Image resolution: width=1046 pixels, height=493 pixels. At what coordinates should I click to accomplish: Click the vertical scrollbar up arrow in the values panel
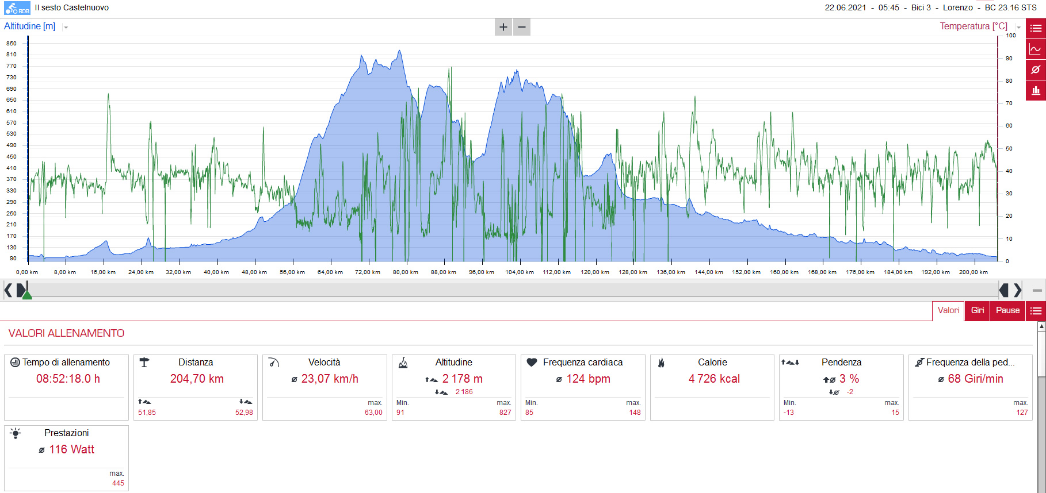[1041, 326]
